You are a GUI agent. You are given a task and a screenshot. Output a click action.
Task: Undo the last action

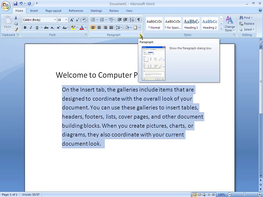[x=21, y=3]
